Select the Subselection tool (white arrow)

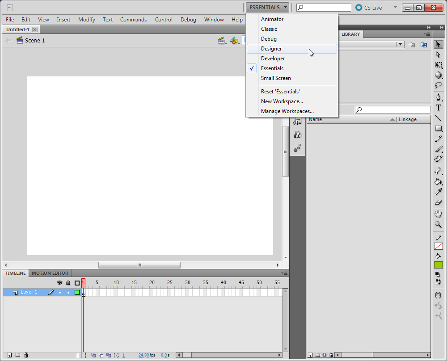pyautogui.click(x=438, y=55)
